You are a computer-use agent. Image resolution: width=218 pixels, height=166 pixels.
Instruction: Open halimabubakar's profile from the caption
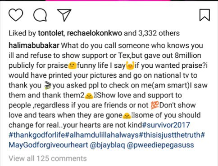(x=34, y=45)
